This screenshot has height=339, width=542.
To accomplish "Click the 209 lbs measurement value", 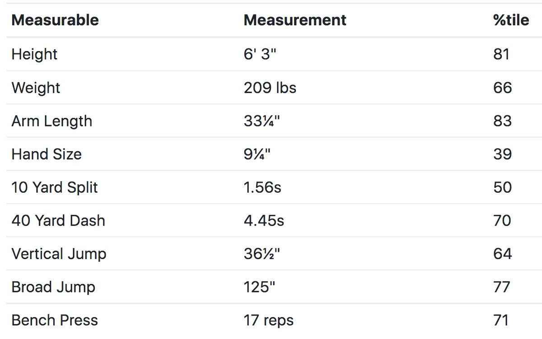I will click(270, 88).
